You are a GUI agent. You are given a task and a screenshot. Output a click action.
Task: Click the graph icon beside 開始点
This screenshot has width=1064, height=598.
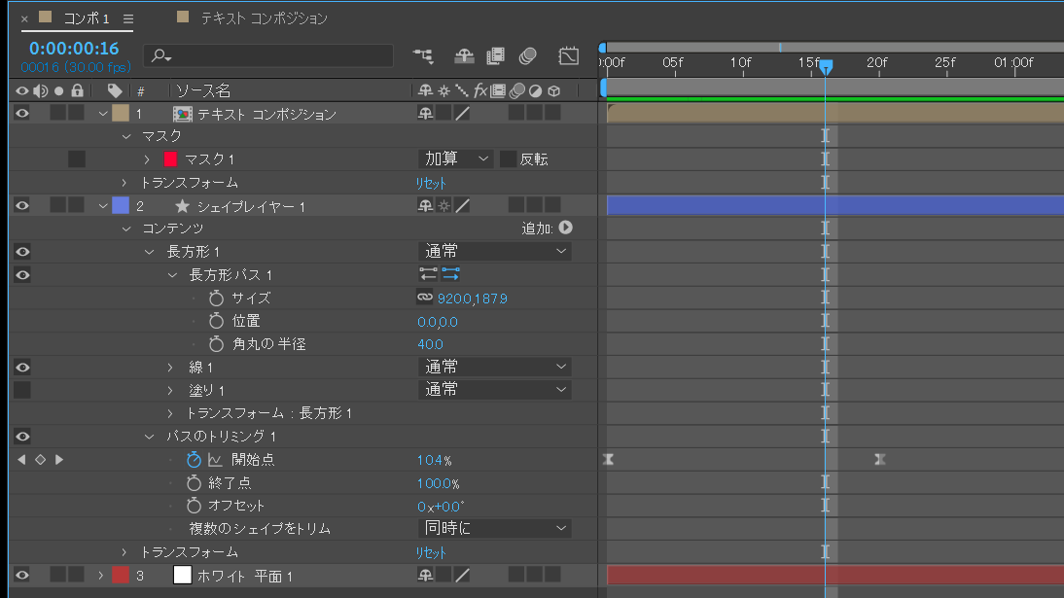pyautogui.click(x=215, y=460)
